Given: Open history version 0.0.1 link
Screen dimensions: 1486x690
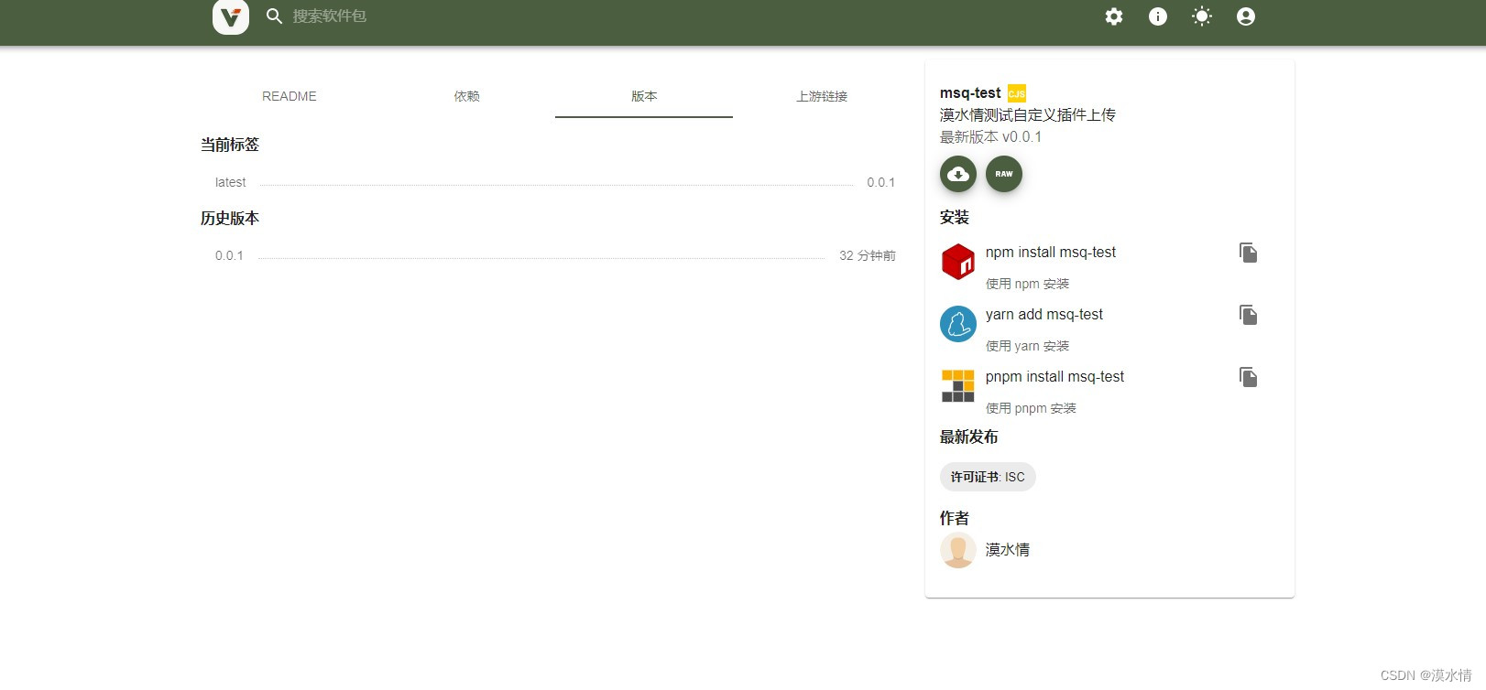Looking at the screenshot, I should 229,255.
